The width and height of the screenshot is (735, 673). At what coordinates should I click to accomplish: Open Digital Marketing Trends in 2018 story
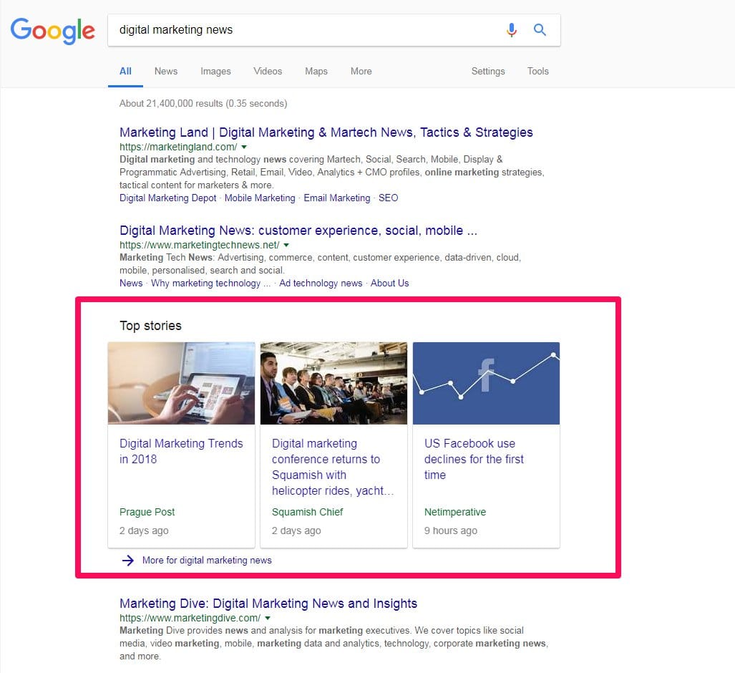coord(181,451)
